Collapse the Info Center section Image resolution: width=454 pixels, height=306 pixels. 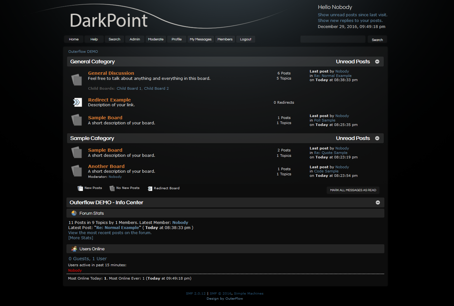tap(378, 203)
